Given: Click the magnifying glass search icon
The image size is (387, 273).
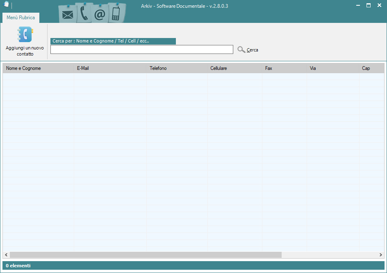Looking at the screenshot, I should (x=241, y=49).
